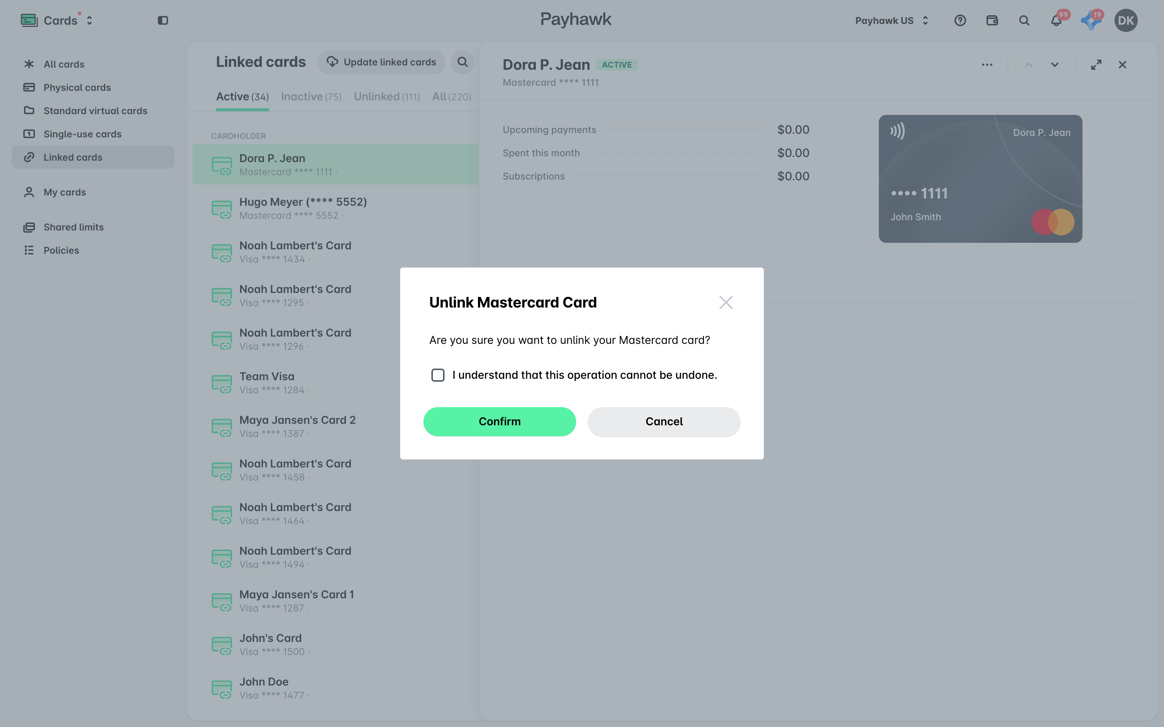Switch to Inactive (75) tab

(x=311, y=97)
